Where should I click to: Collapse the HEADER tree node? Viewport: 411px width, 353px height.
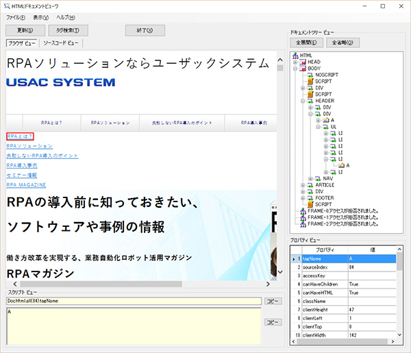tap(303, 101)
